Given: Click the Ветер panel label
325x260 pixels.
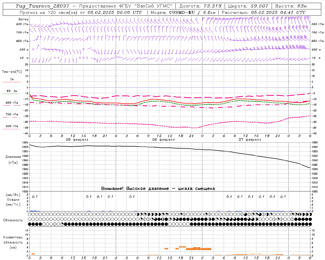Looking at the screenshot, I should (x=24, y=19).
